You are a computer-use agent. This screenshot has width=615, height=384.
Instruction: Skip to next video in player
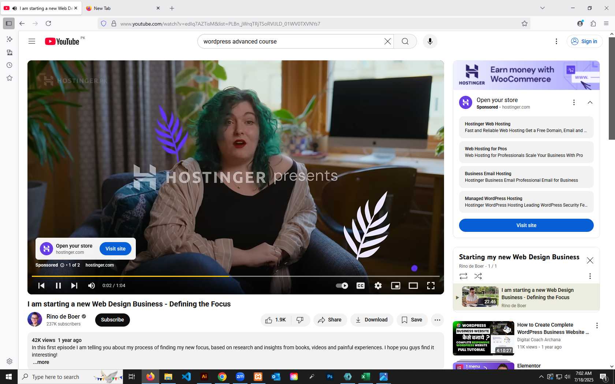click(74, 286)
